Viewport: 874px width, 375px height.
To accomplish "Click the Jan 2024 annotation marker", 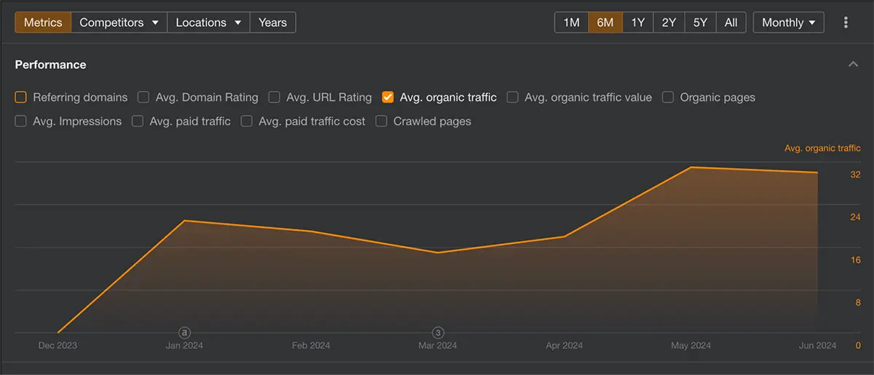I will pos(184,332).
